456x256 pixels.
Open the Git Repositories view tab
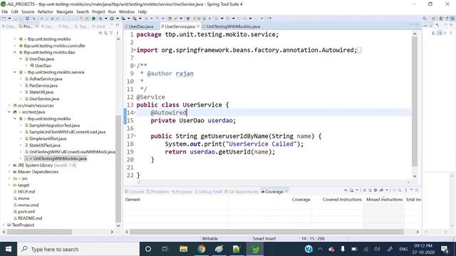coord(242,191)
